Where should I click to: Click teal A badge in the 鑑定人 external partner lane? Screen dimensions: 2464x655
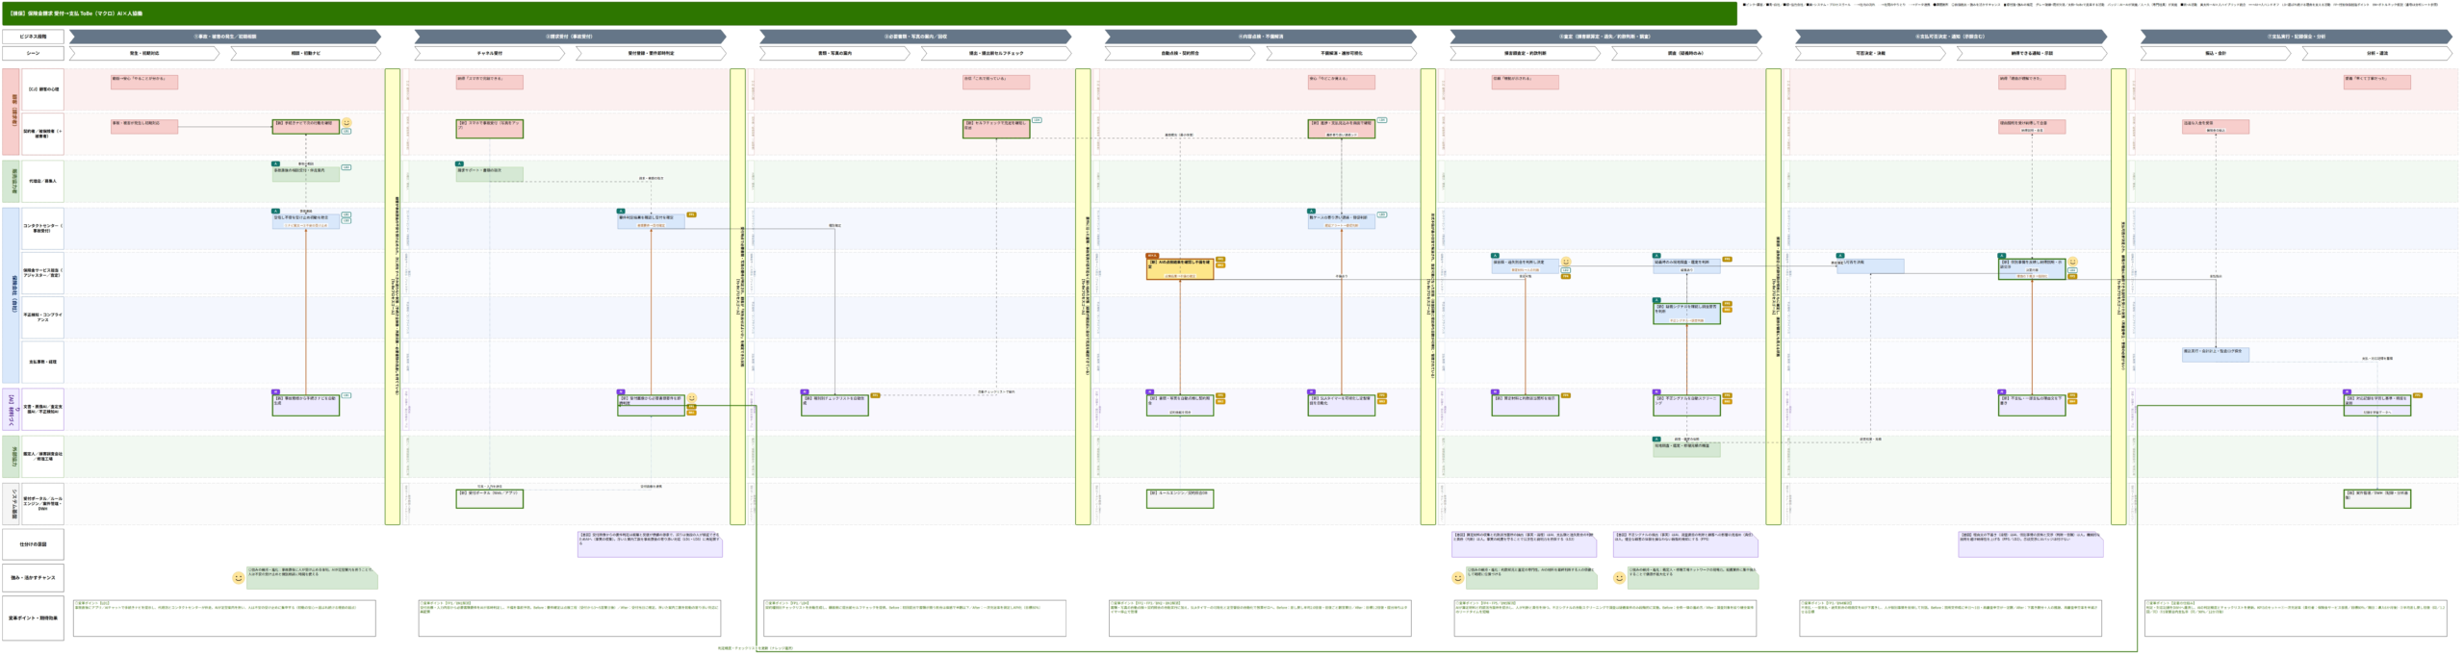tap(1656, 439)
